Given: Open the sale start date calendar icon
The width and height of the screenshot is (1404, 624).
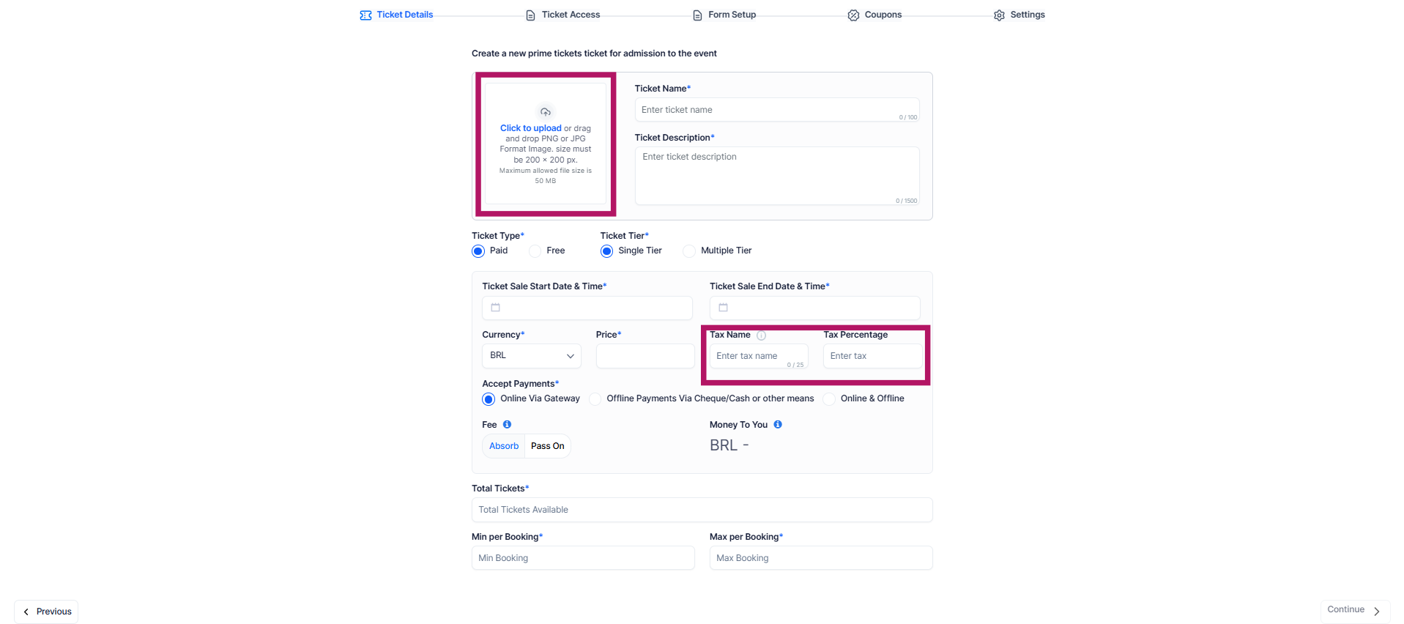Looking at the screenshot, I should pos(496,308).
